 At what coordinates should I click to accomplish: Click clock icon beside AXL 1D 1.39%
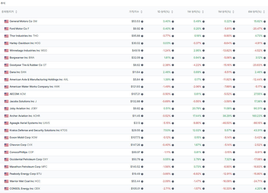(x=173, y=80)
